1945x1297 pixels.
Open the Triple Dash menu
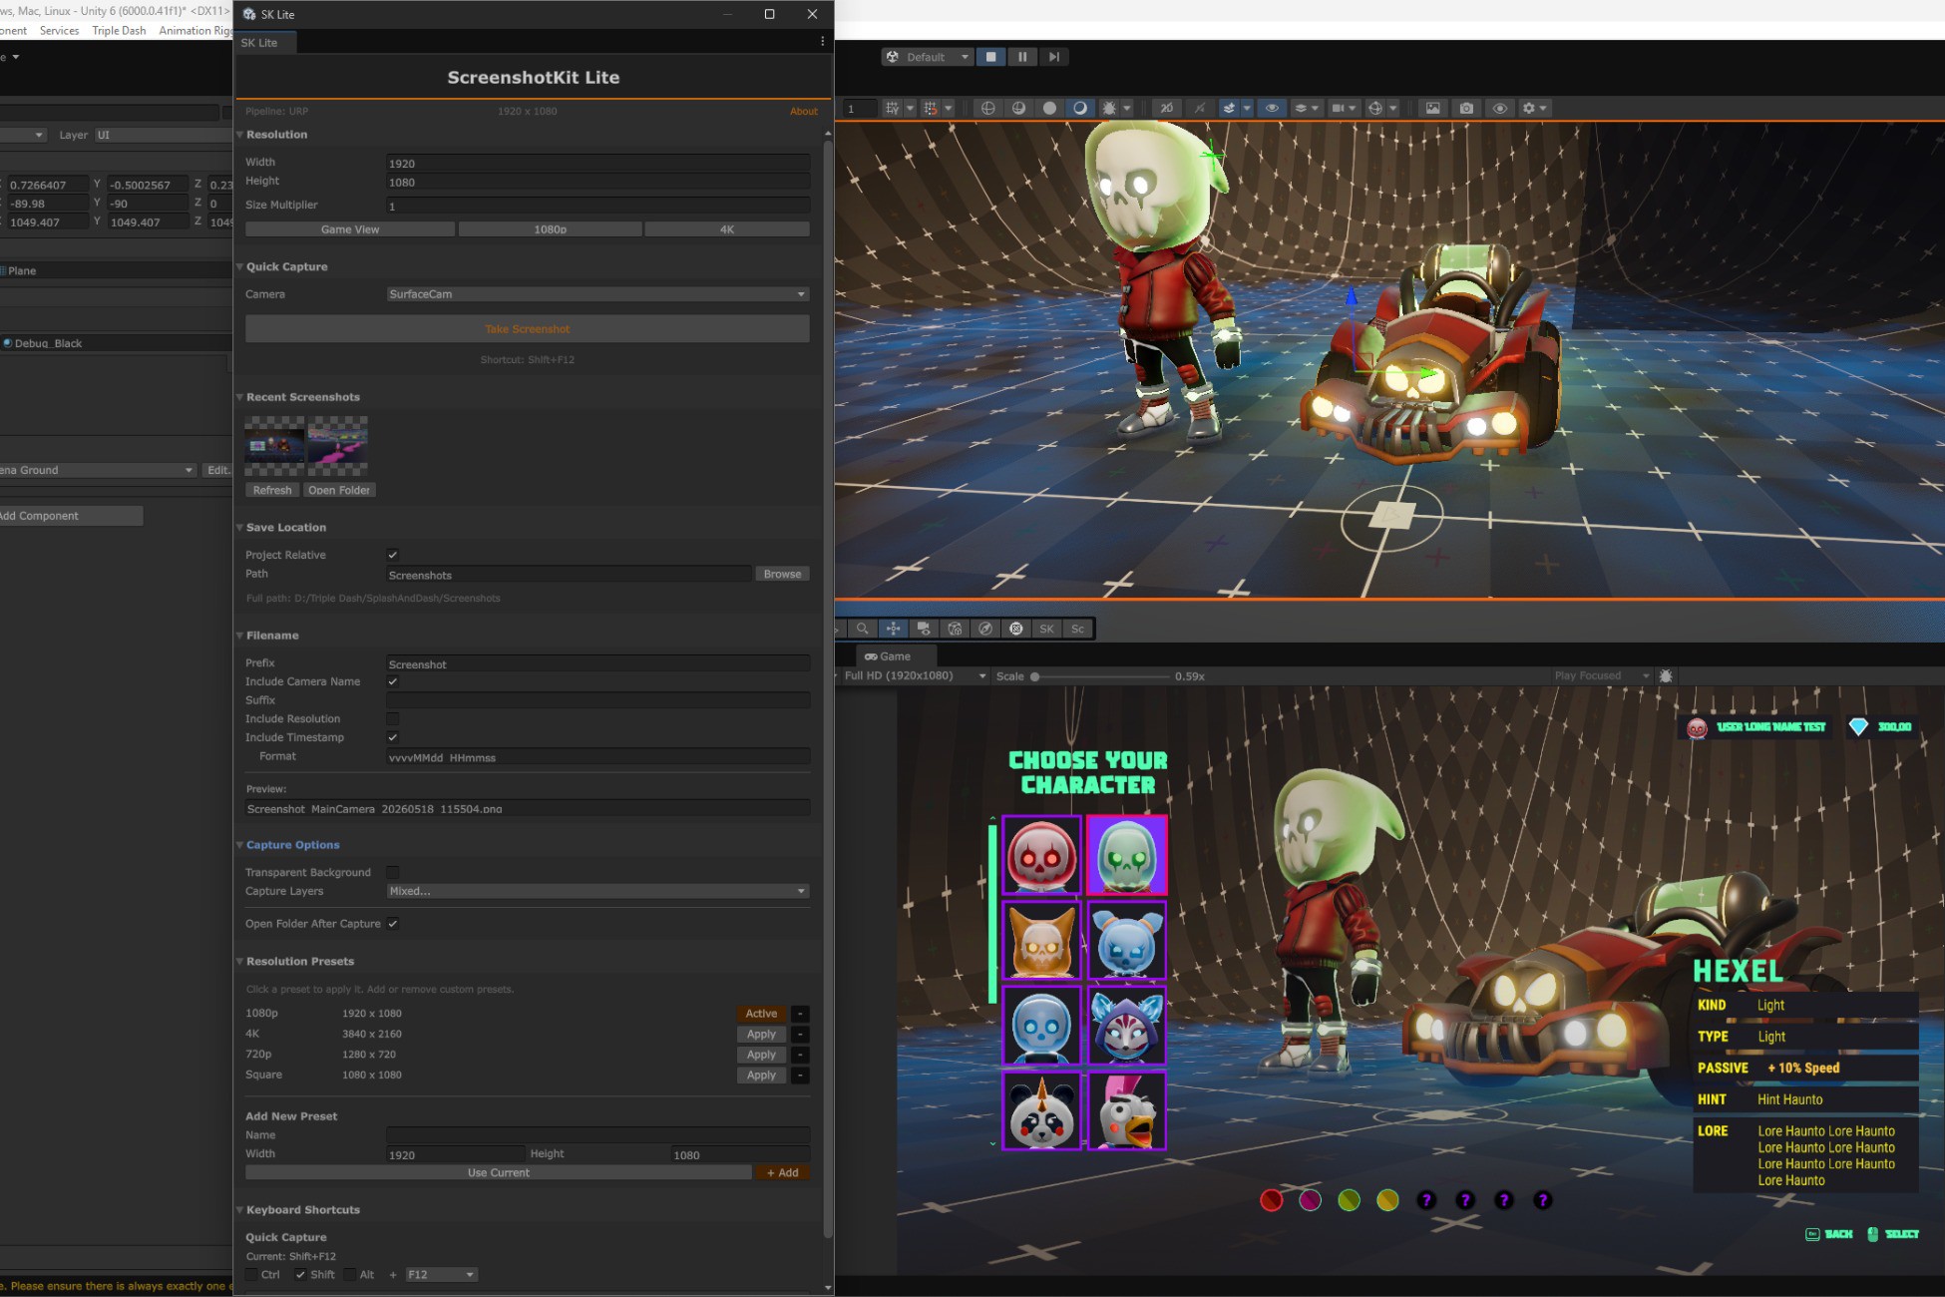coord(119,31)
